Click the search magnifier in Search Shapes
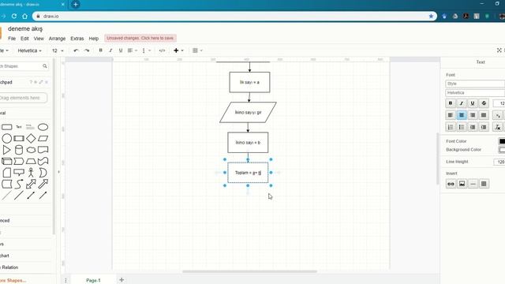This screenshot has height=284, width=505. coord(45,66)
